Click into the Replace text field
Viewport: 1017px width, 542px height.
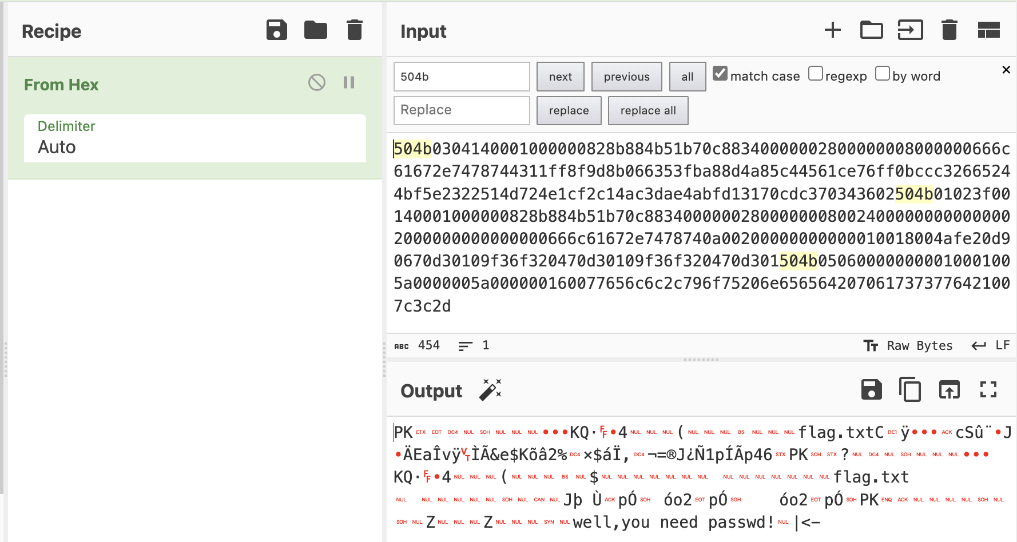coord(461,110)
